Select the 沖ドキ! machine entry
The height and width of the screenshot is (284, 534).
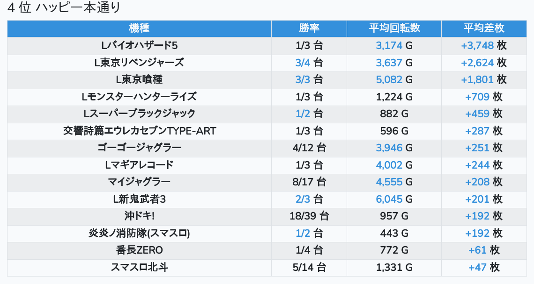point(139,216)
